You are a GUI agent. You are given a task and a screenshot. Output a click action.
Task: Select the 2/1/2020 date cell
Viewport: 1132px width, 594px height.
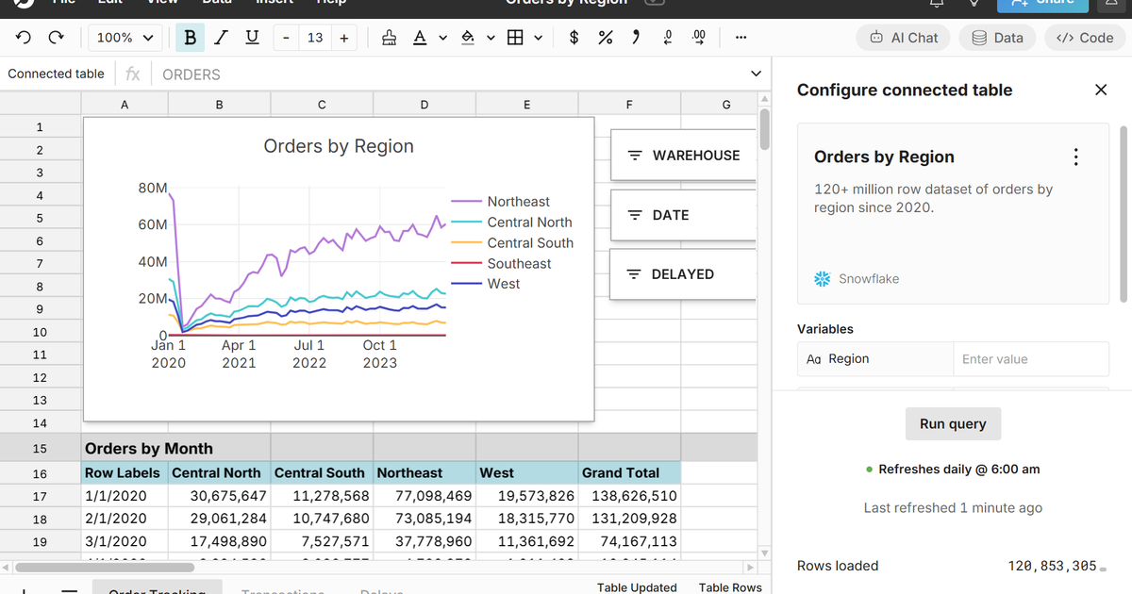pyautogui.click(x=125, y=519)
